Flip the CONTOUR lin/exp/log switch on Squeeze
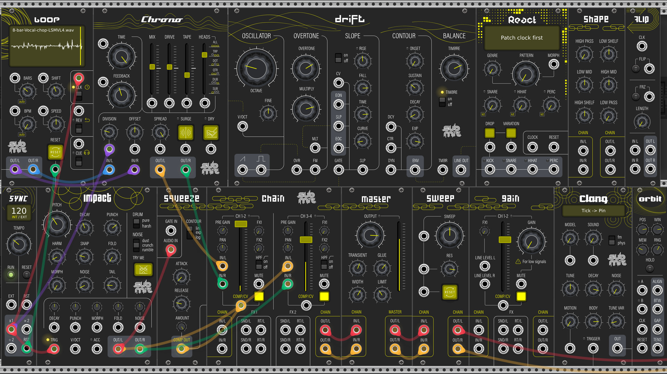This screenshot has width=667, height=374. [190, 233]
